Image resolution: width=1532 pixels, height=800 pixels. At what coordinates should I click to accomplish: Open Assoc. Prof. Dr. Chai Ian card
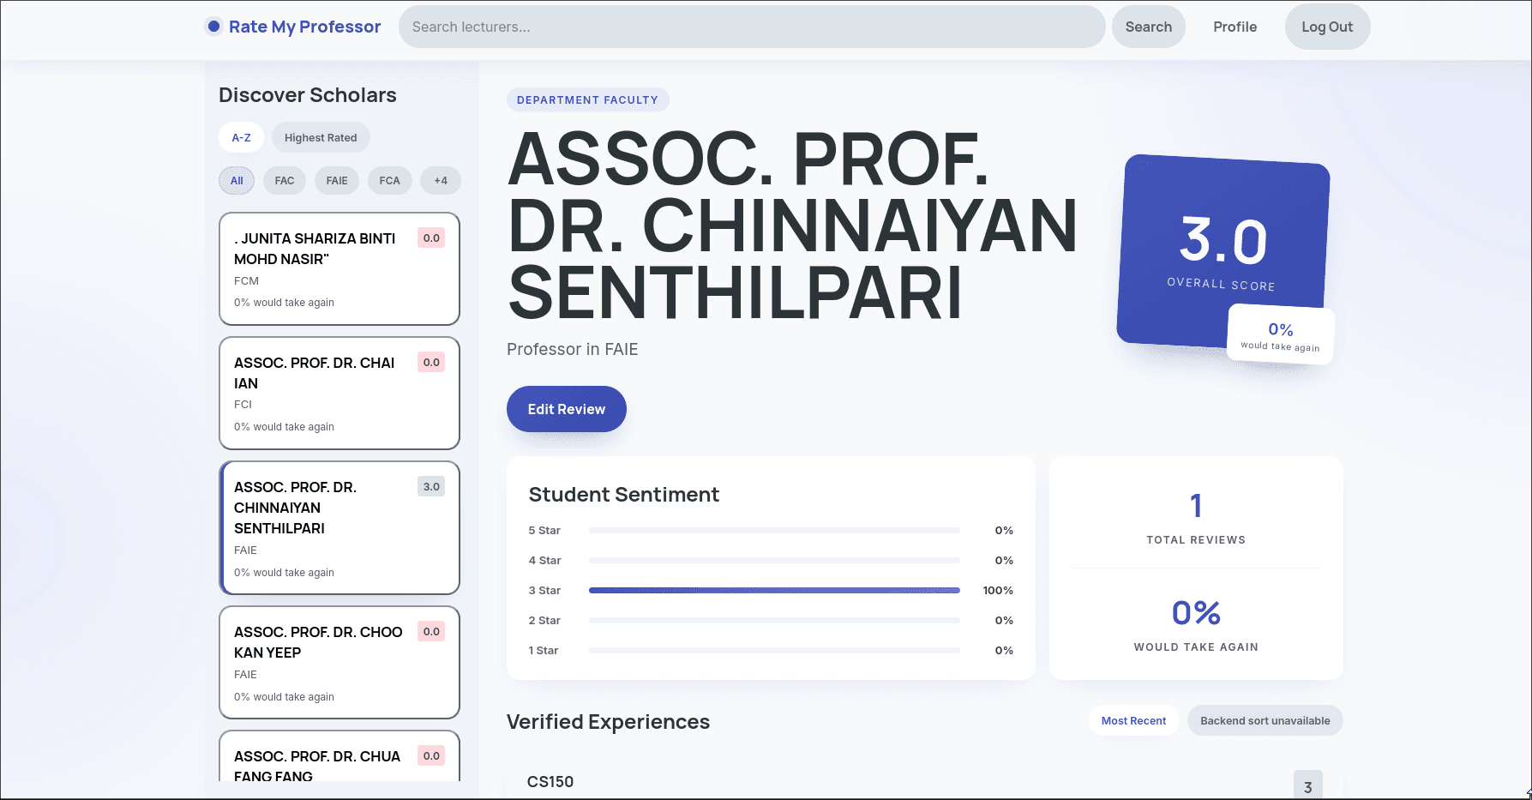339,393
